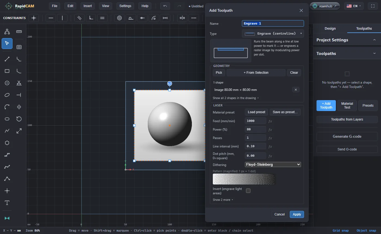This screenshot has width=381, height=234.
Task: Switch to the Design tab
Action: [x=330, y=28]
